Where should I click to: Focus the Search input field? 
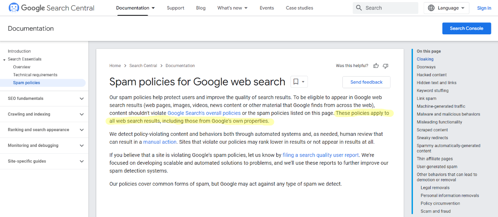click(386, 8)
